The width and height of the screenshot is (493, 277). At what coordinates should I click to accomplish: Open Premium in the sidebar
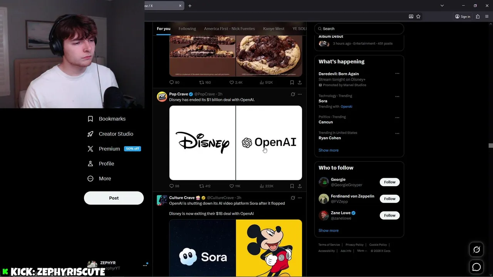[x=114, y=149]
